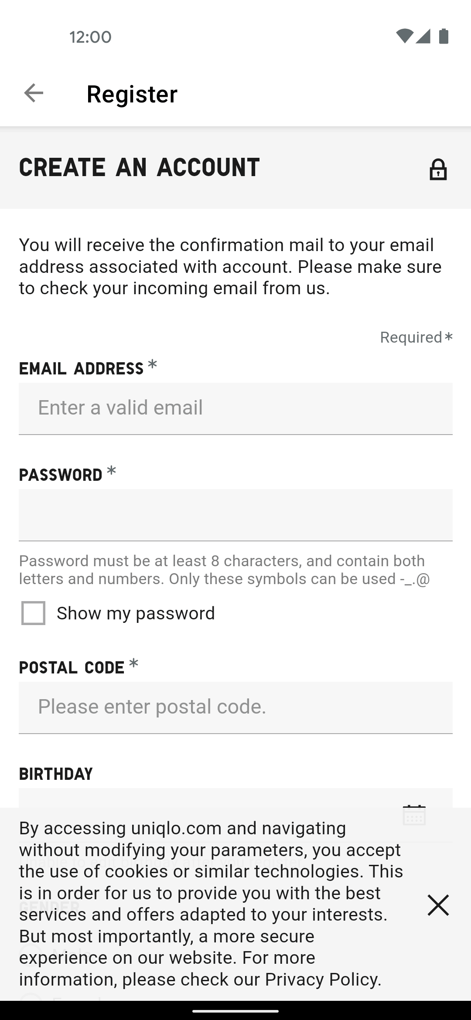
Task: Focus the Email Address input field
Action: (235, 408)
